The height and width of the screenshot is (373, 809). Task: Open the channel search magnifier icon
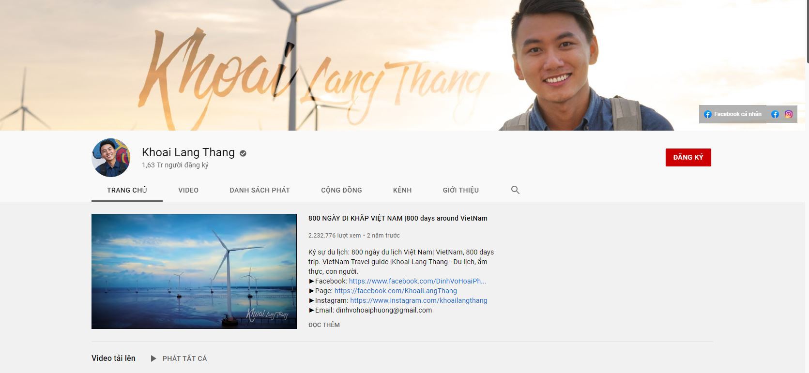[515, 190]
